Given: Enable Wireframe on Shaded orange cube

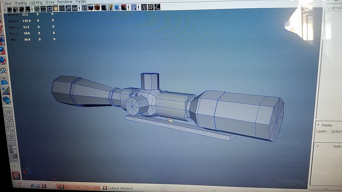Looking at the screenshot, I should pos(97,8).
